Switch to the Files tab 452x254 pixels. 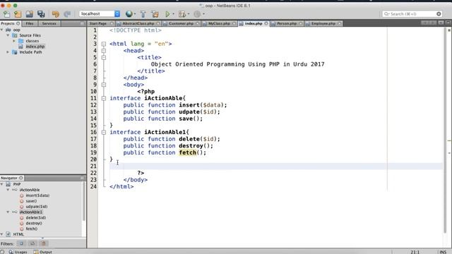[x=30, y=23]
